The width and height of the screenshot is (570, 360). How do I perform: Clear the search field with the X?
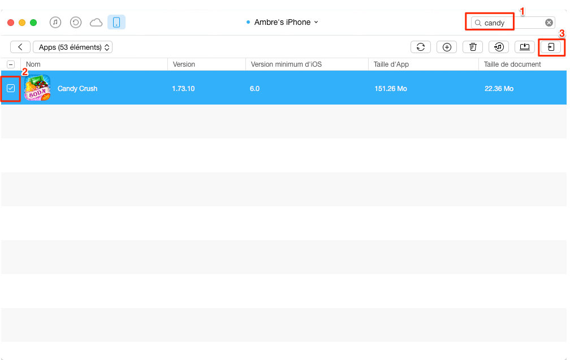[x=549, y=23]
